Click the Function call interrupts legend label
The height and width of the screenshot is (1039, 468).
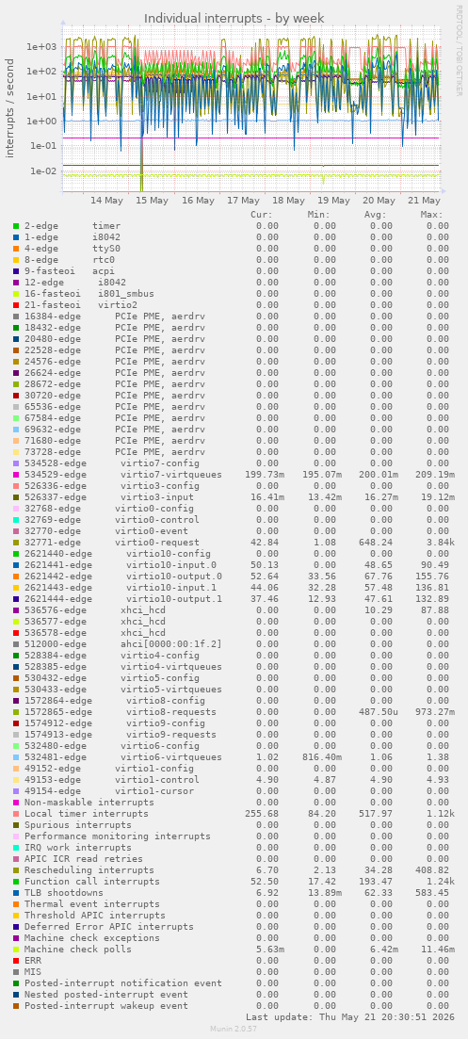(92, 882)
